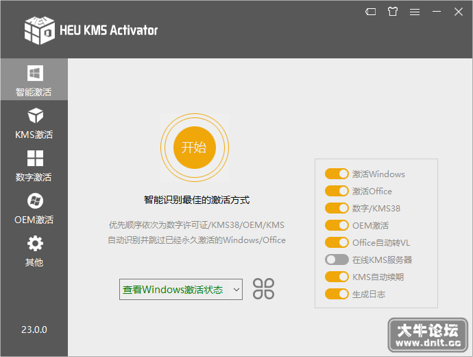Close the HEU KMS Activator window

coord(459,12)
